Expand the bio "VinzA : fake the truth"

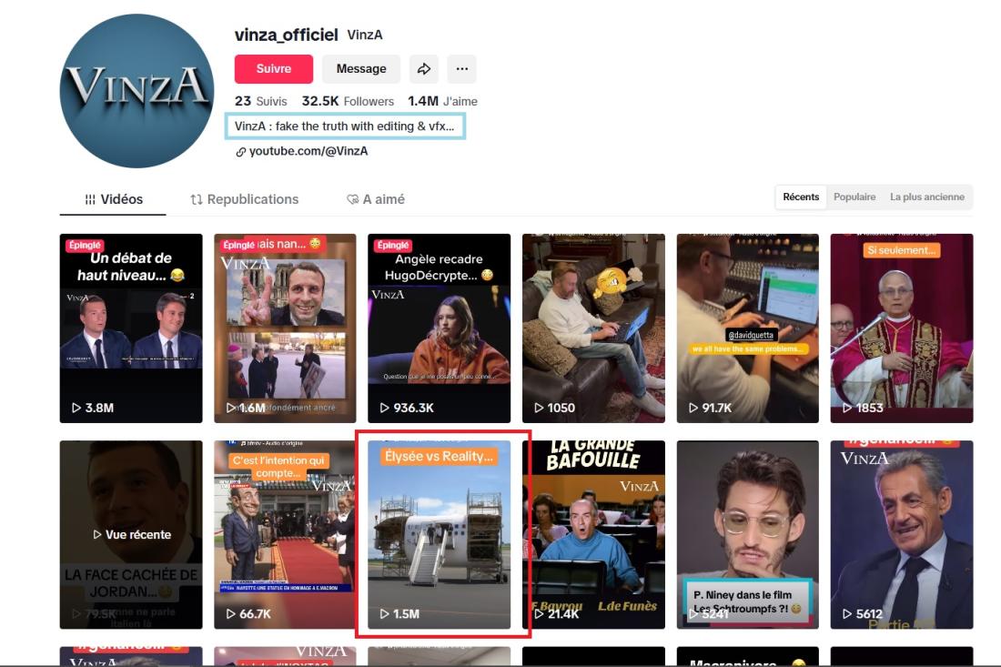tap(345, 126)
